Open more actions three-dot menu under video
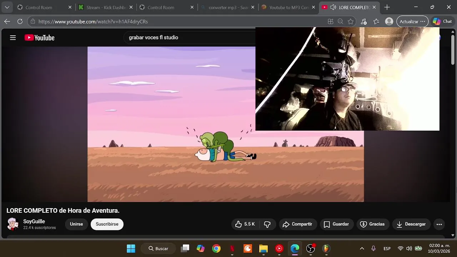 pyautogui.click(x=439, y=224)
